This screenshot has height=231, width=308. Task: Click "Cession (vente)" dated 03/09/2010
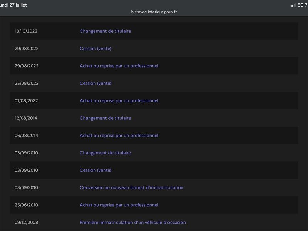tap(95, 170)
